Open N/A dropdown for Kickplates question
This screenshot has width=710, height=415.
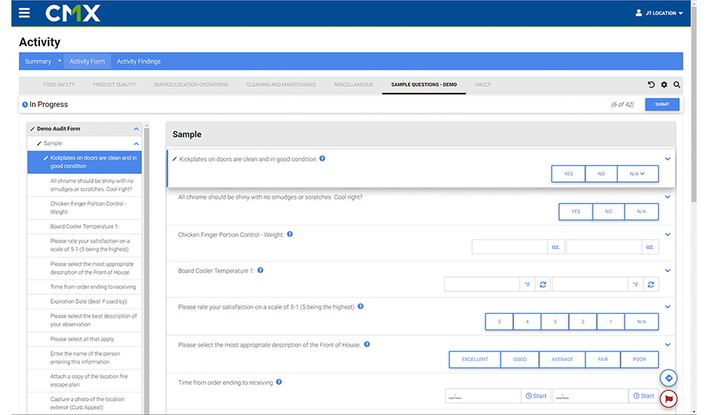(637, 174)
